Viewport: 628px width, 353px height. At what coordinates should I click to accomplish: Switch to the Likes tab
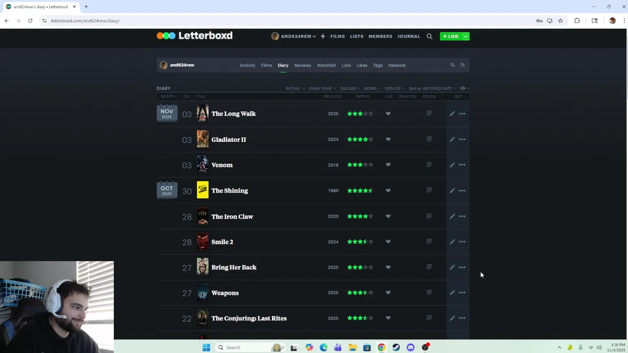[362, 65]
